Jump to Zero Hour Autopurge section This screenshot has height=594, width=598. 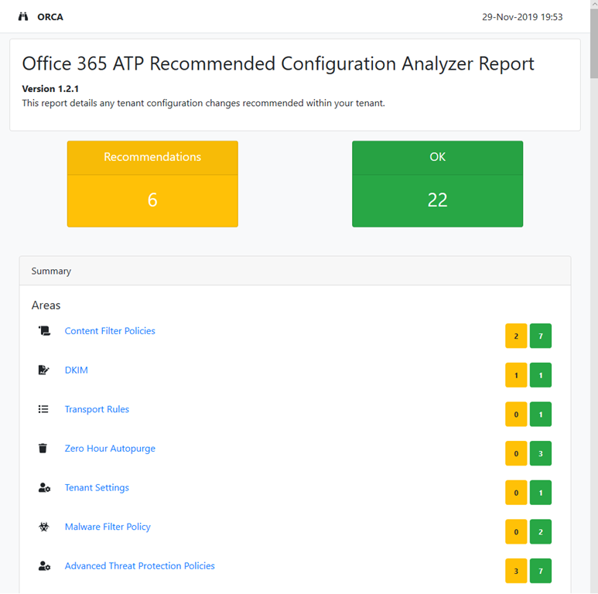[110, 449]
